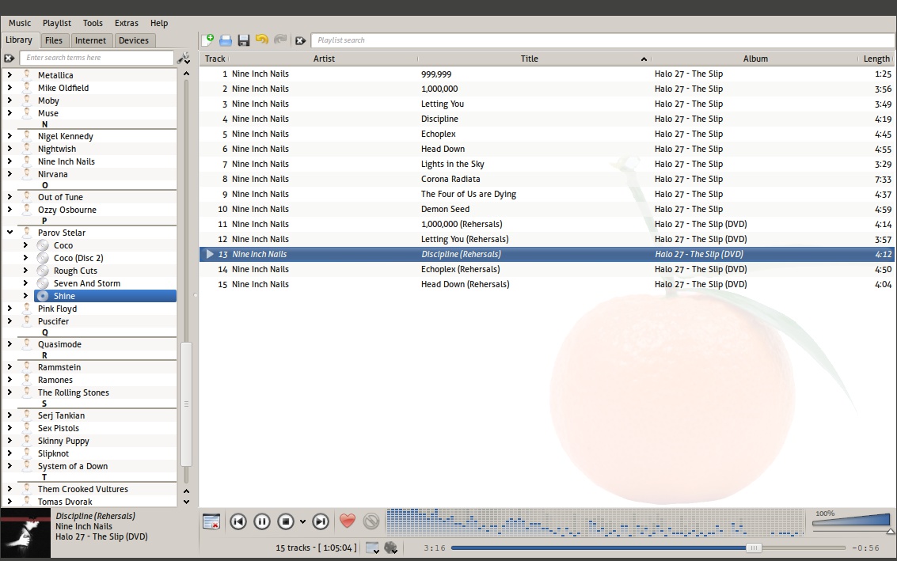Focus the library search terms field

coord(97,58)
